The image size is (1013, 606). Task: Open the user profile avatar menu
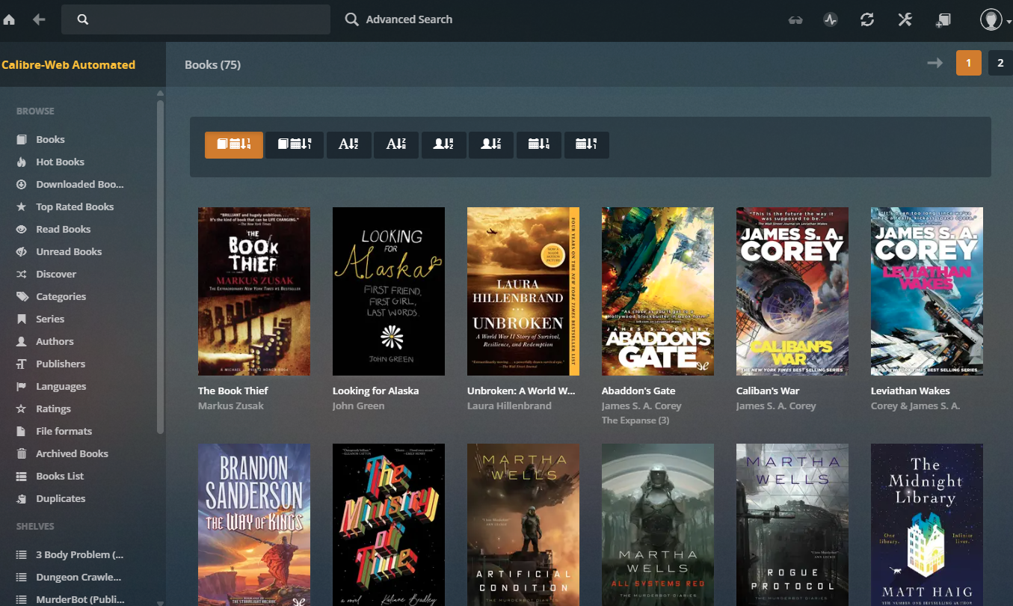click(995, 20)
